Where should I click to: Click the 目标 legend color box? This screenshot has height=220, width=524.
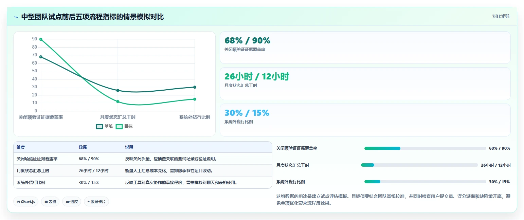point(119,126)
